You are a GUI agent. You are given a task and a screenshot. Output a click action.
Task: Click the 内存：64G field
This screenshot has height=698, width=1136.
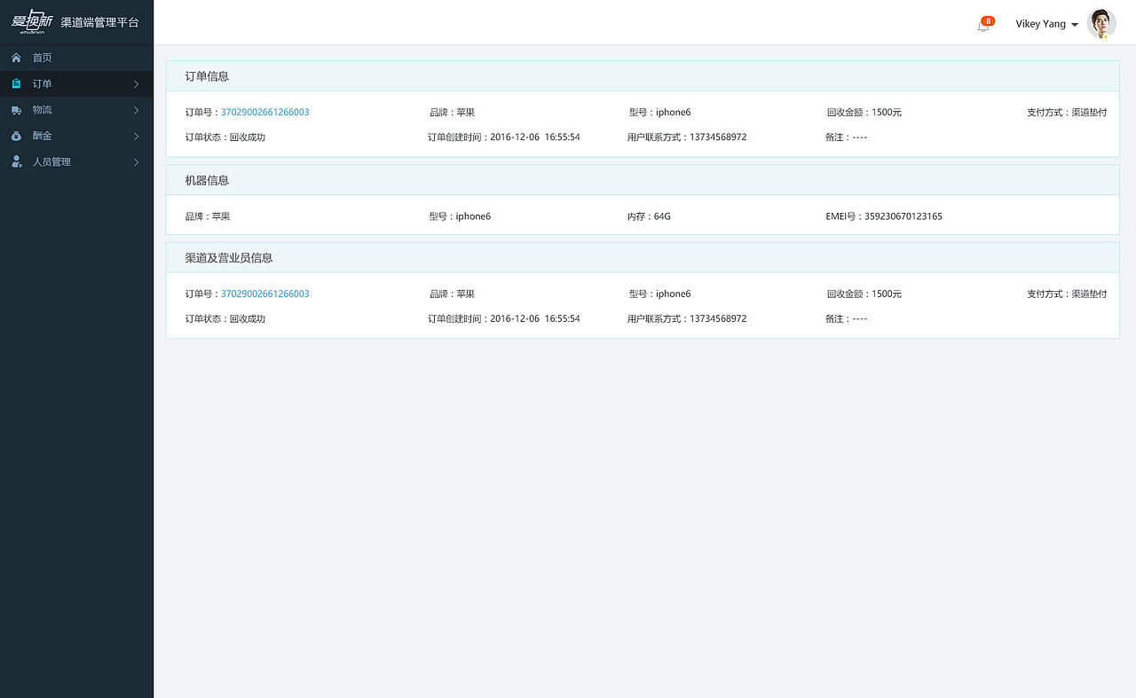pos(649,216)
